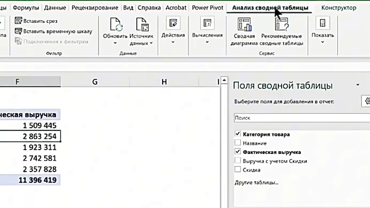Select the grand total cell 11 396 419

click(30, 180)
